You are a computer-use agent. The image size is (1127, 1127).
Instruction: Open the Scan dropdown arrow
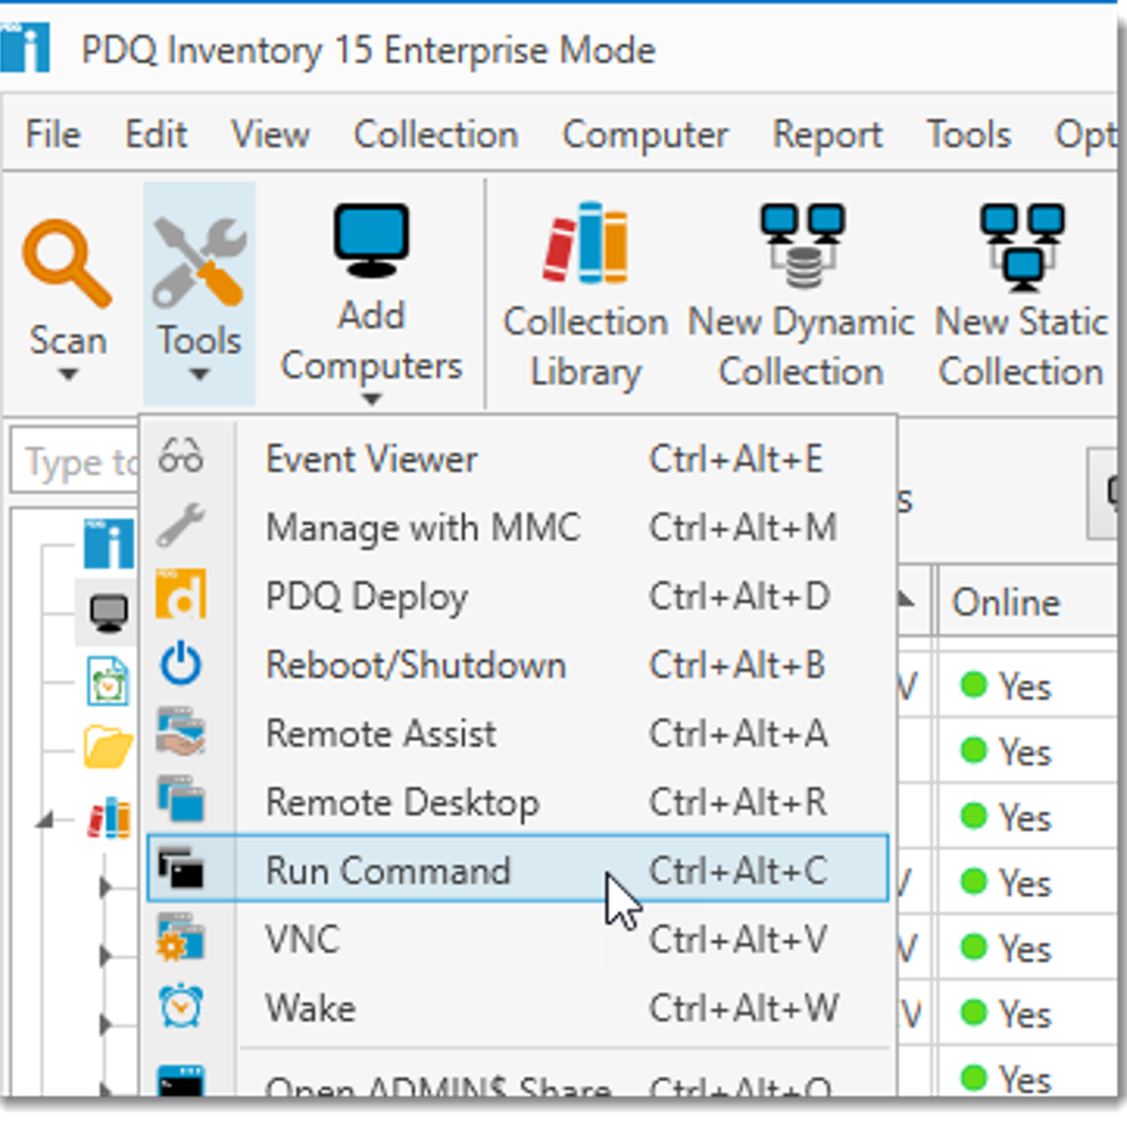click(x=67, y=376)
